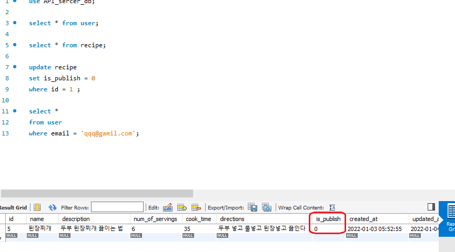Select the is_publish cell with value 0

coord(328,228)
